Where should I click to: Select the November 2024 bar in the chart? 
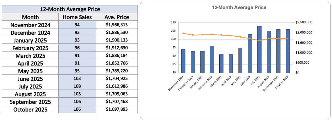(x=183, y=61)
